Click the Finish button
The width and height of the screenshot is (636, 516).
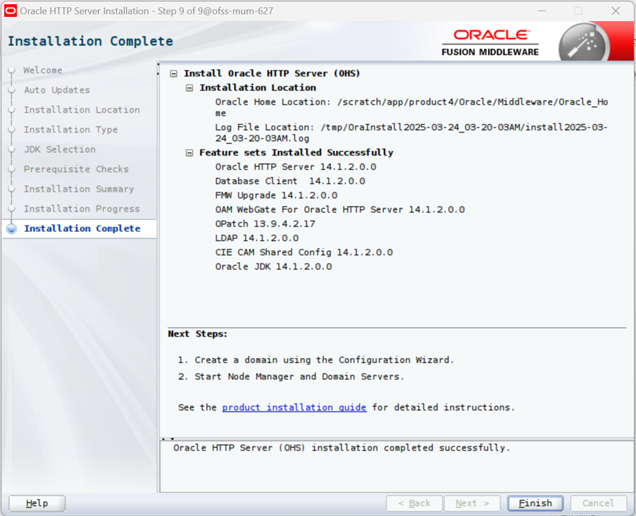(x=535, y=503)
